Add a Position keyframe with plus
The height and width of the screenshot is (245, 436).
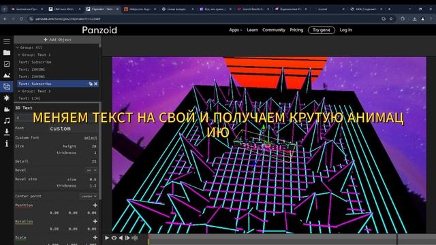[95, 205]
